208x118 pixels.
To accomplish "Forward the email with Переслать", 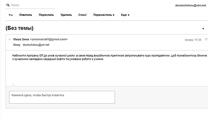I will click(46, 15).
